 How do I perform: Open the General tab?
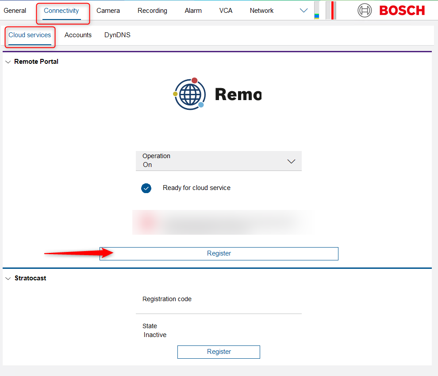click(15, 11)
